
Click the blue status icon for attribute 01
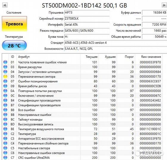(5, 62)
